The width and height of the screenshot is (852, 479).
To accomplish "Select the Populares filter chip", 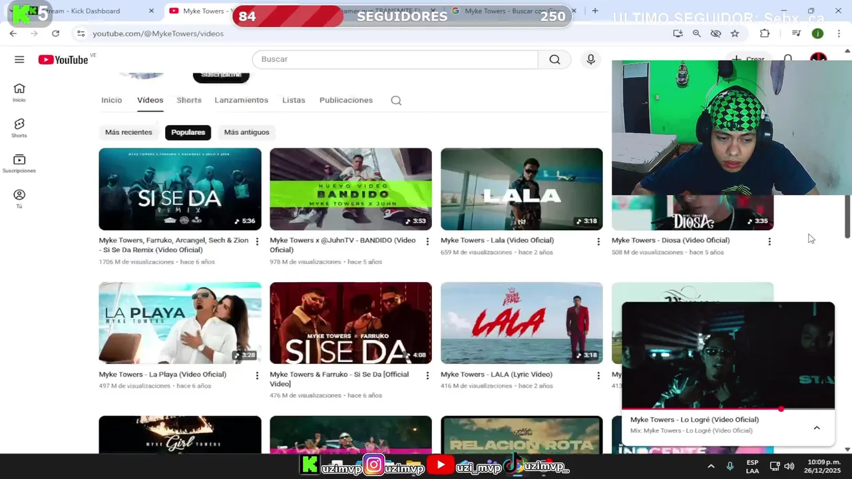I will [x=188, y=132].
